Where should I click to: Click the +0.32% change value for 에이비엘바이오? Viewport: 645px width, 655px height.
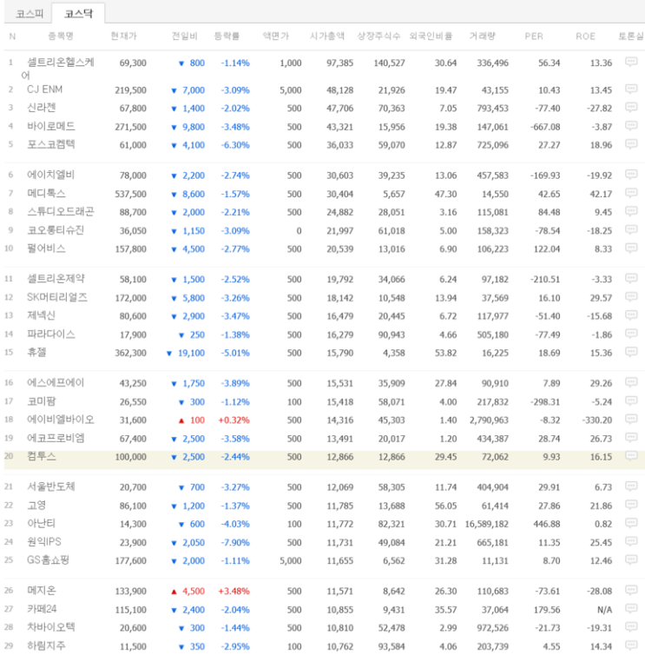coord(234,420)
